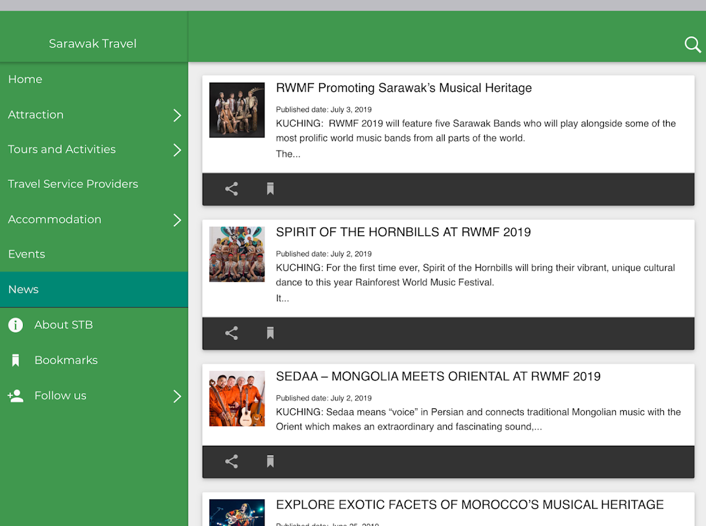Open the search magnifier icon
706x526 pixels.
(x=692, y=45)
